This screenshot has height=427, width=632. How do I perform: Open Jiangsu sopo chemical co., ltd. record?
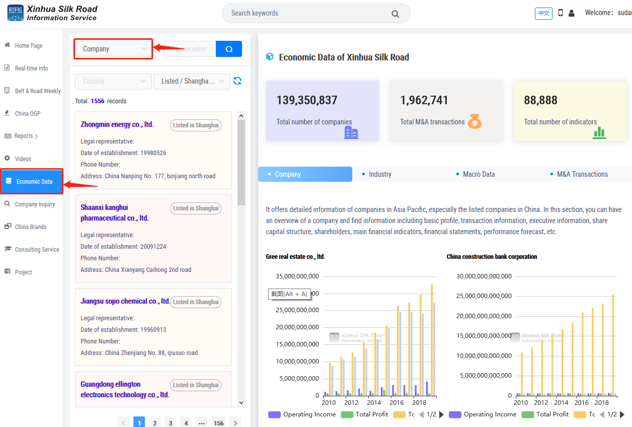[125, 301]
